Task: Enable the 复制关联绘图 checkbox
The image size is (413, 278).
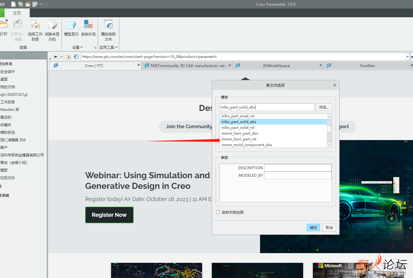Action: tap(218, 212)
